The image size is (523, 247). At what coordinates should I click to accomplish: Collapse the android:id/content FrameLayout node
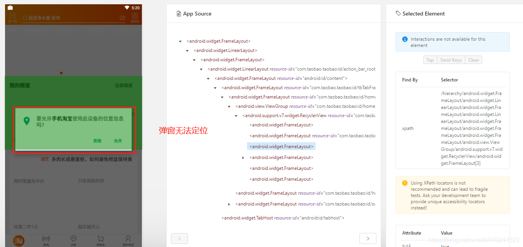point(208,78)
